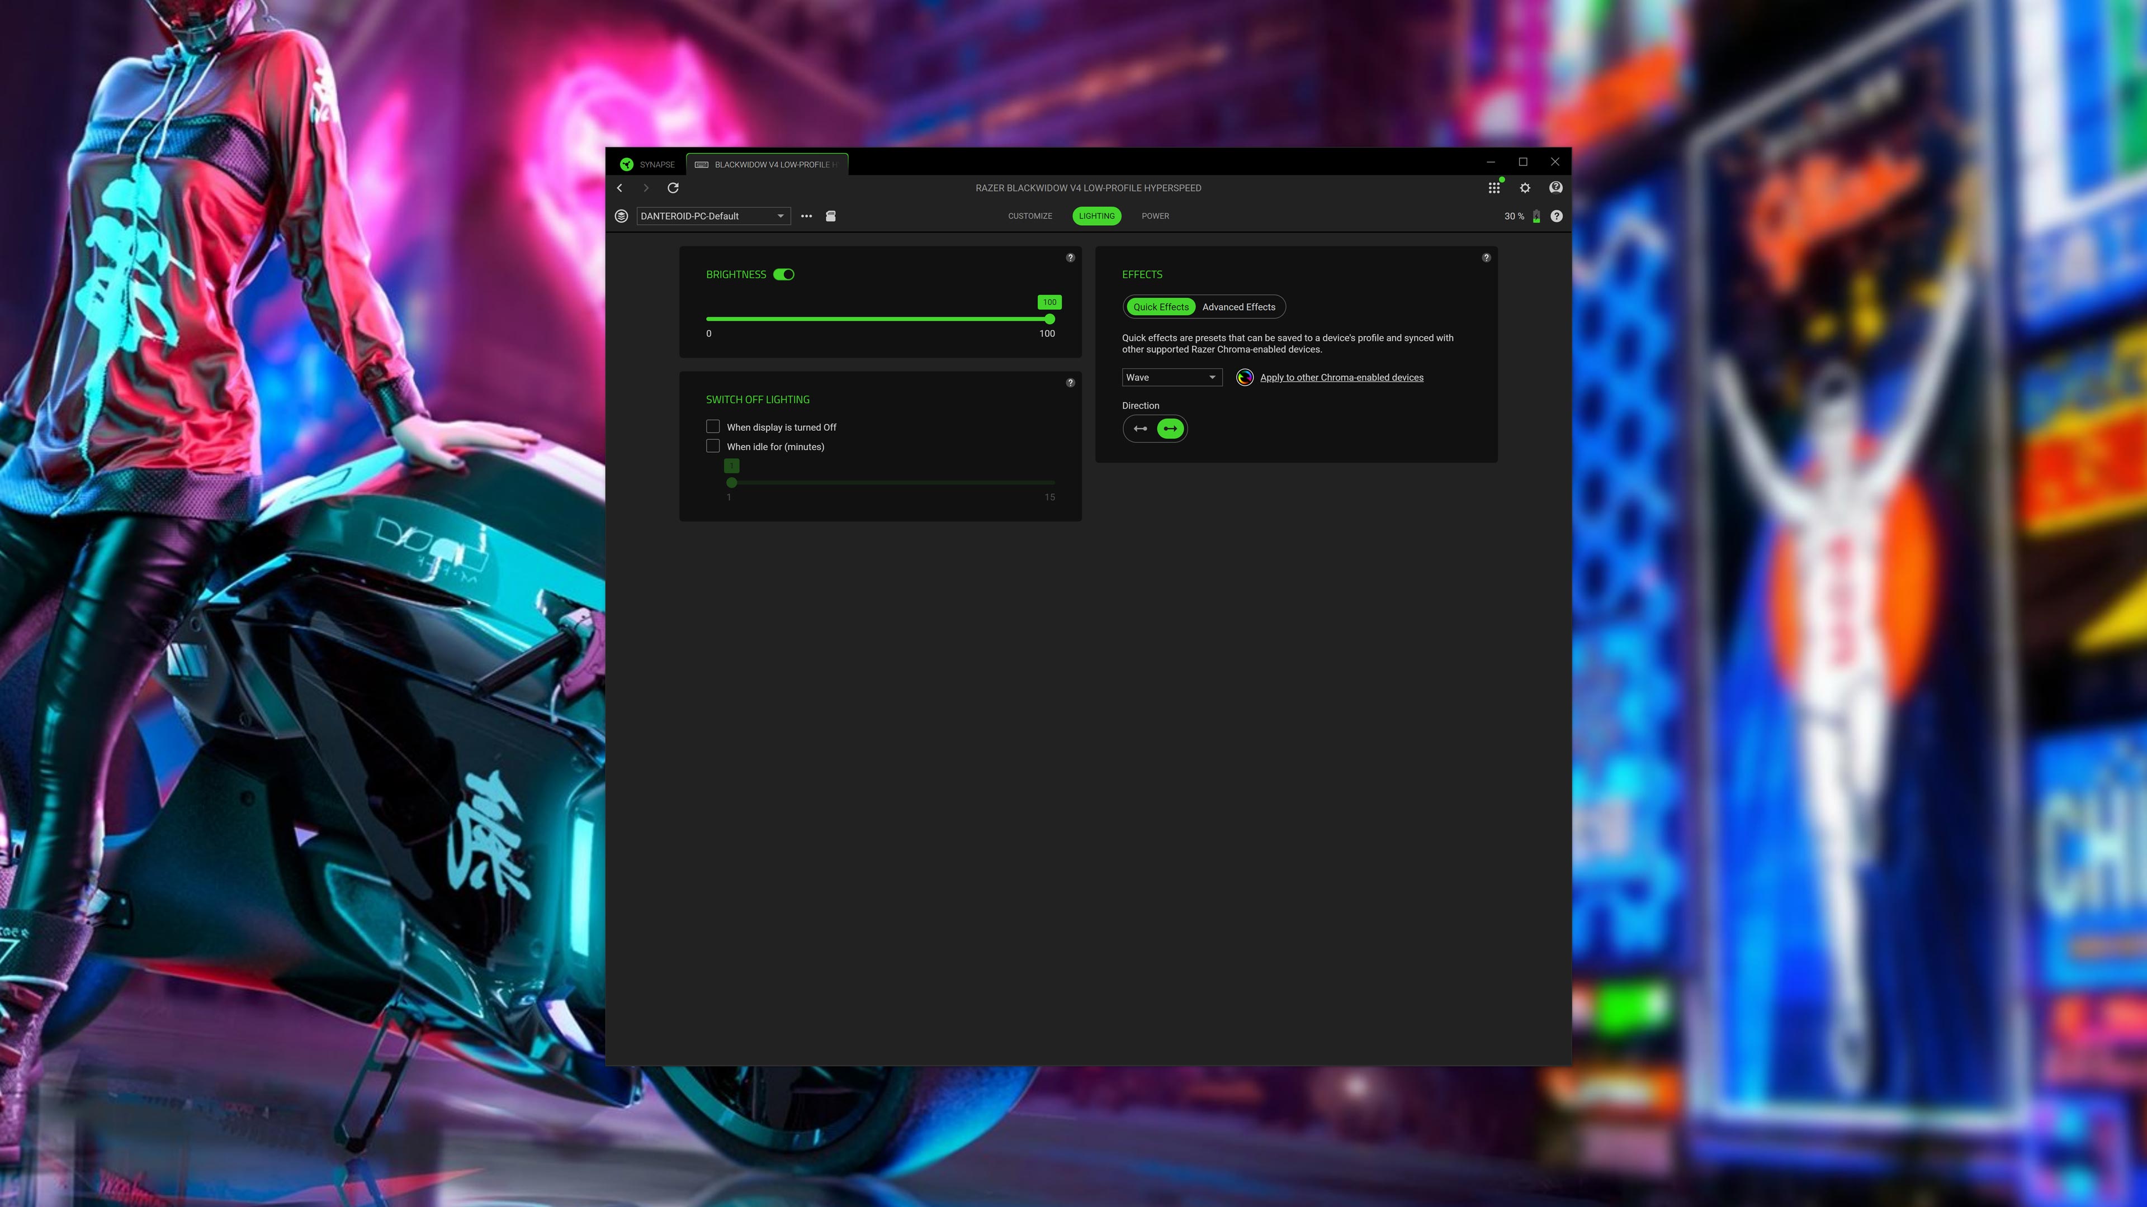Click the refresh icon in the toolbar
This screenshot has height=1207, width=2147.
673,187
